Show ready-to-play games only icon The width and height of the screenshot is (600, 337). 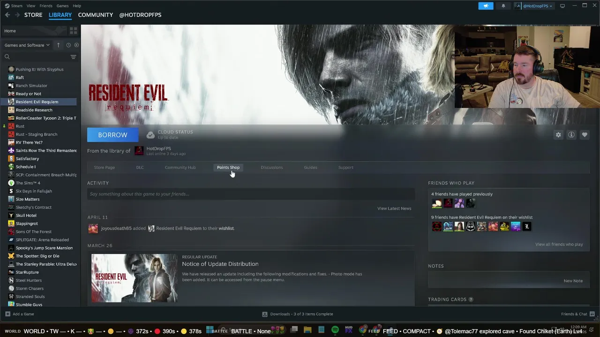click(x=76, y=45)
